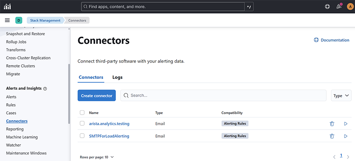Delete the arista.analytics.testing connector
The image size is (355, 161).
(x=332, y=124)
